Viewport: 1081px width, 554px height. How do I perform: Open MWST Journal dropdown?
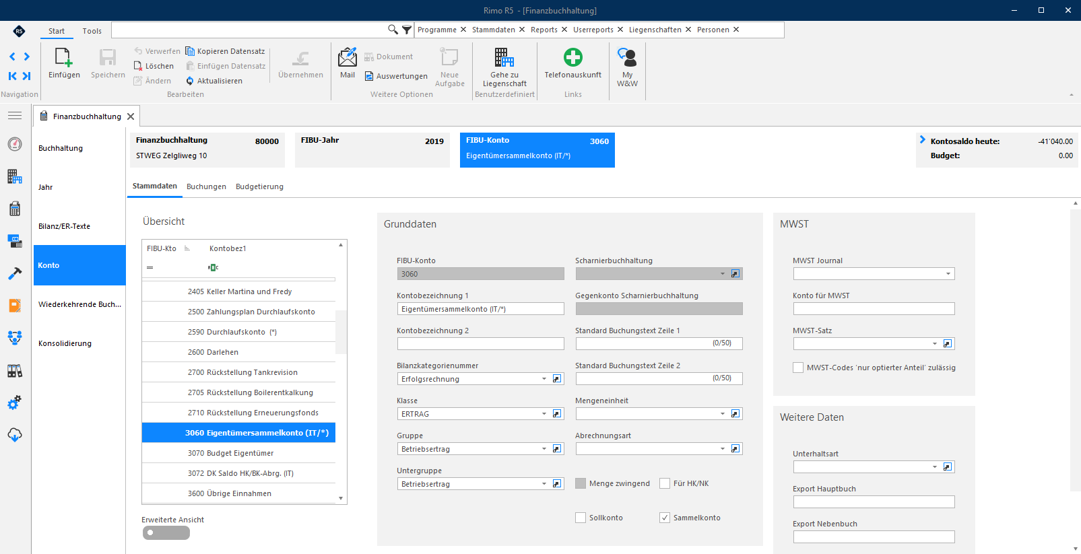point(948,274)
